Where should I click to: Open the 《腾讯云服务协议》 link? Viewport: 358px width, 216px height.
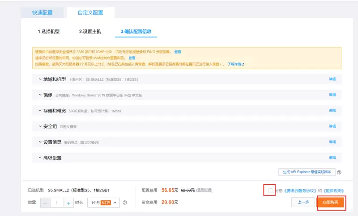[300, 191]
